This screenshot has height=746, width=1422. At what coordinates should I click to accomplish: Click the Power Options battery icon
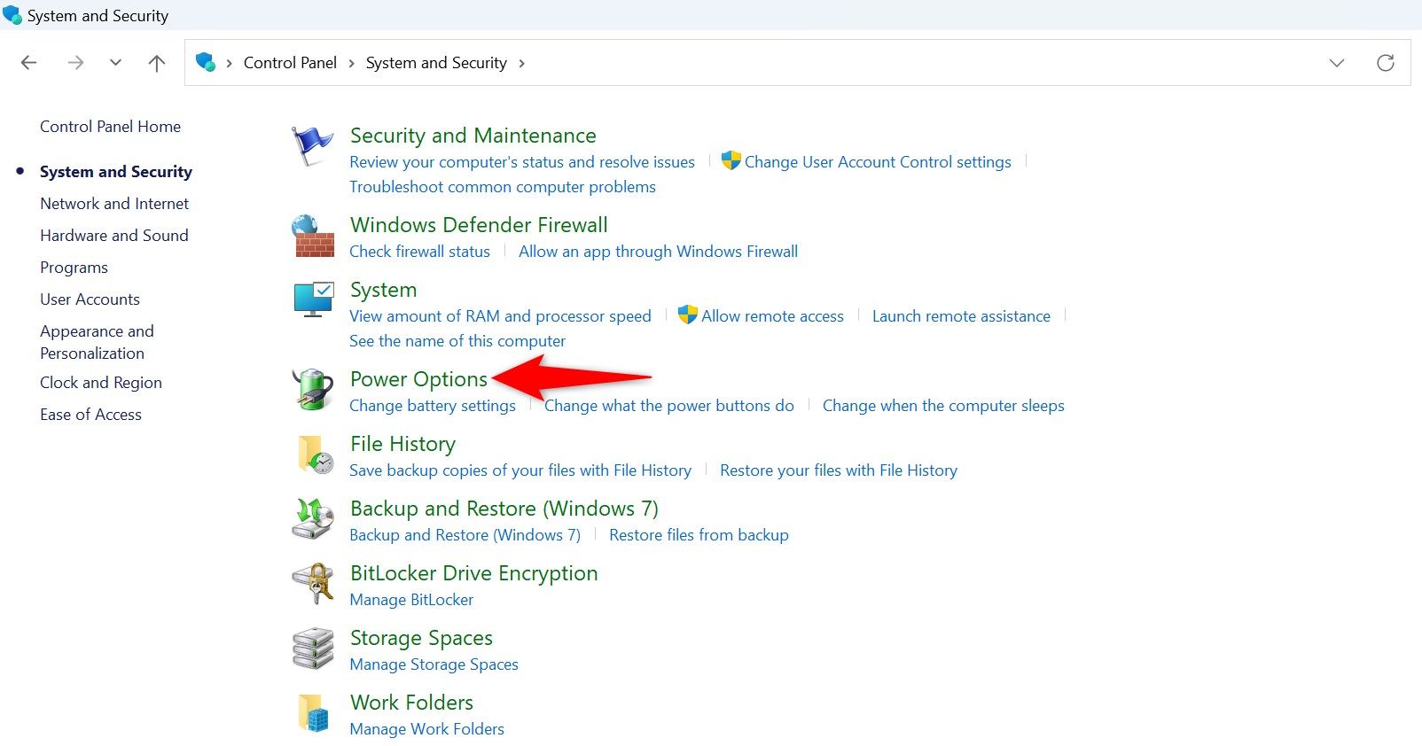[313, 390]
